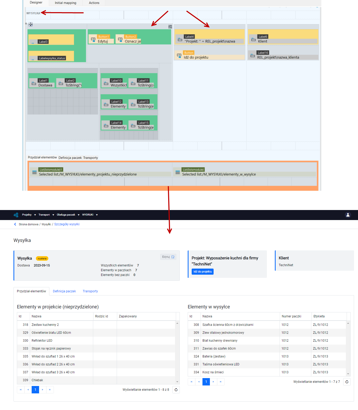The image size is (358, 410).
Task: Click the nieprzydzielone table vertical scrollbar
Action: point(177,352)
